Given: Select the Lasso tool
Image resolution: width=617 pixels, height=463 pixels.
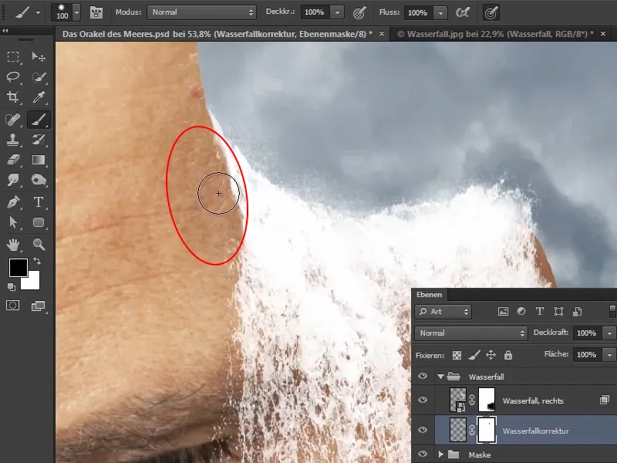Looking at the screenshot, I should pyautogui.click(x=13, y=76).
